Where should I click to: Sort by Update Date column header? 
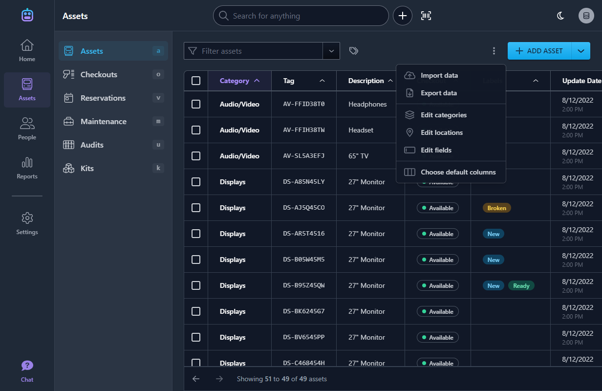[x=581, y=81]
